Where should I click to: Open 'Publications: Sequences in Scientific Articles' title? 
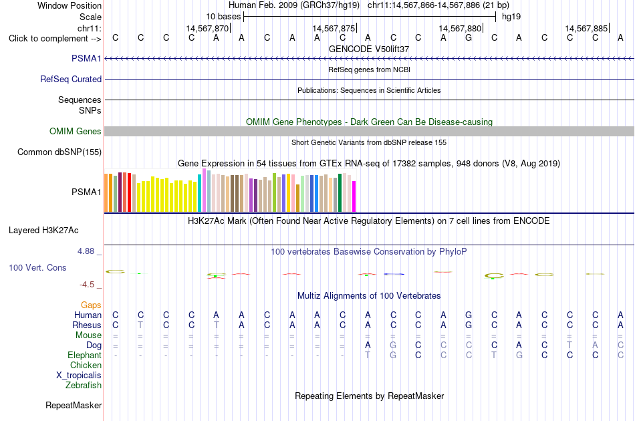click(x=369, y=90)
